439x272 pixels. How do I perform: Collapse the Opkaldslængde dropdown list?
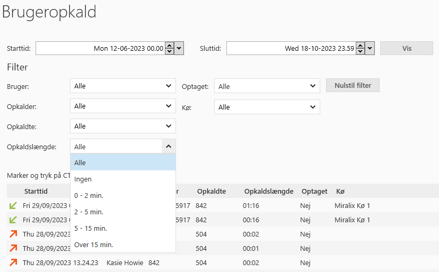169,147
